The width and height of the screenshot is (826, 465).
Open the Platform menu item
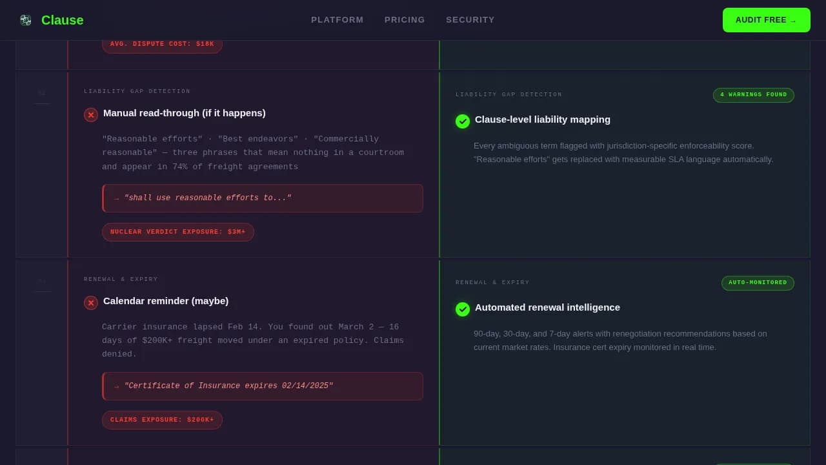(x=337, y=20)
